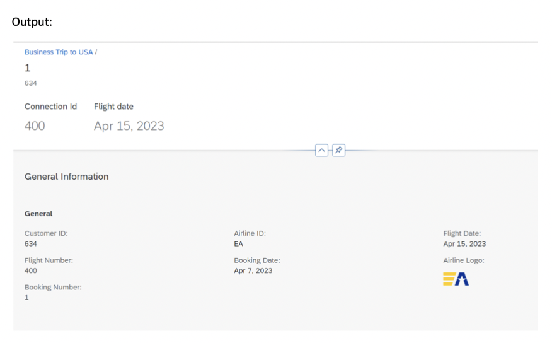Screen dimensions: 552x343
Task: Click the subtitle 634 under the title
Action: click(x=31, y=83)
